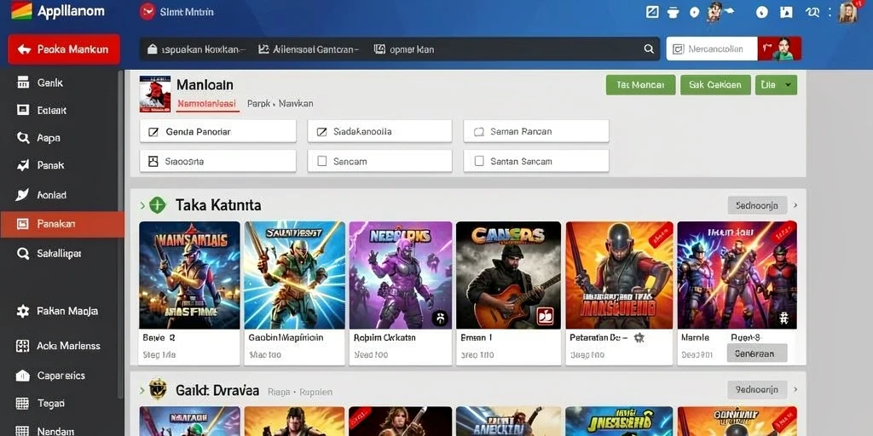Click the avatar thumbnail beside Nercanctolian field
Viewport: 873px width, 436px height.
pyautogui.click(x=779, y=49)
